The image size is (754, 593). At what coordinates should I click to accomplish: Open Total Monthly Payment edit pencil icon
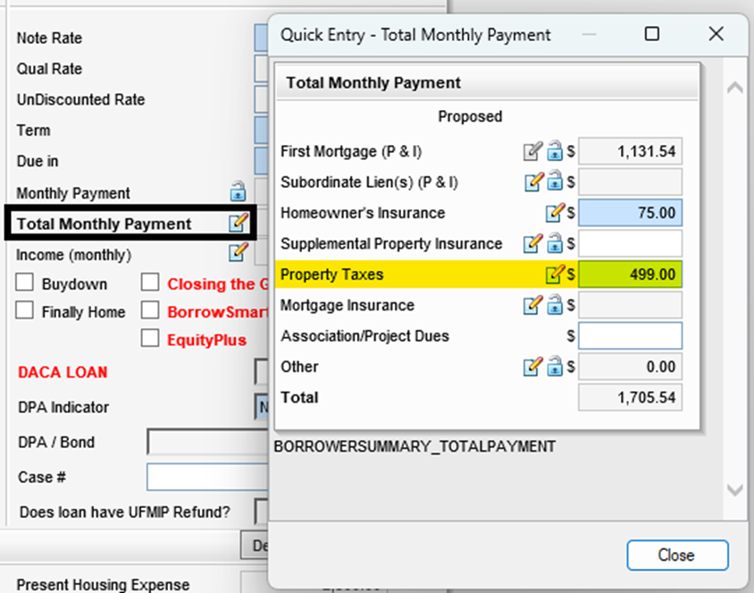click(x=238, y=224)
